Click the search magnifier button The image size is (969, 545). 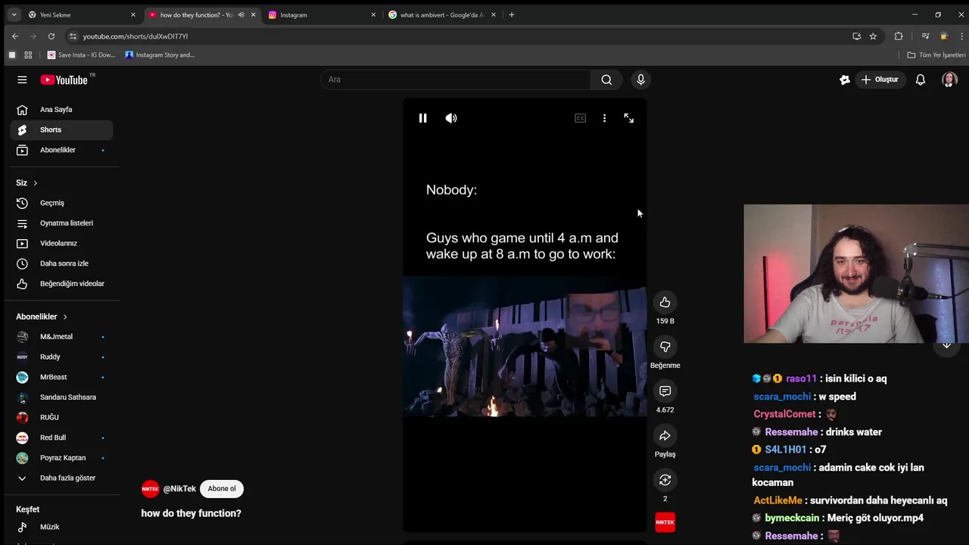point(606,79)
